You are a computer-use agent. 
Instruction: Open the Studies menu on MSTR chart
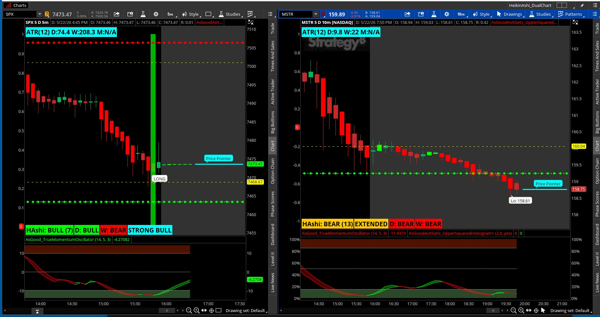point(541,14)
